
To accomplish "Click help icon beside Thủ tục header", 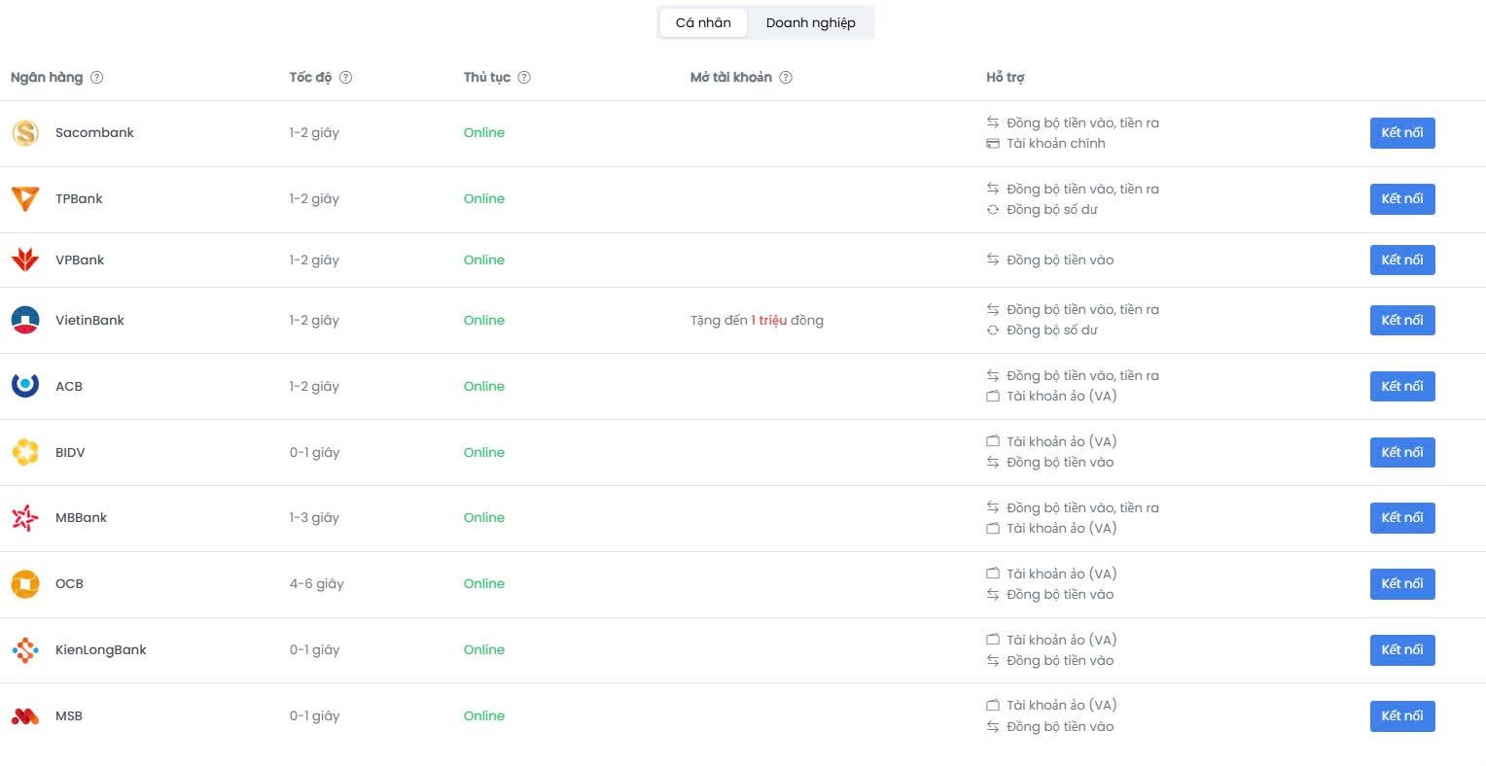I will [524, 78].
